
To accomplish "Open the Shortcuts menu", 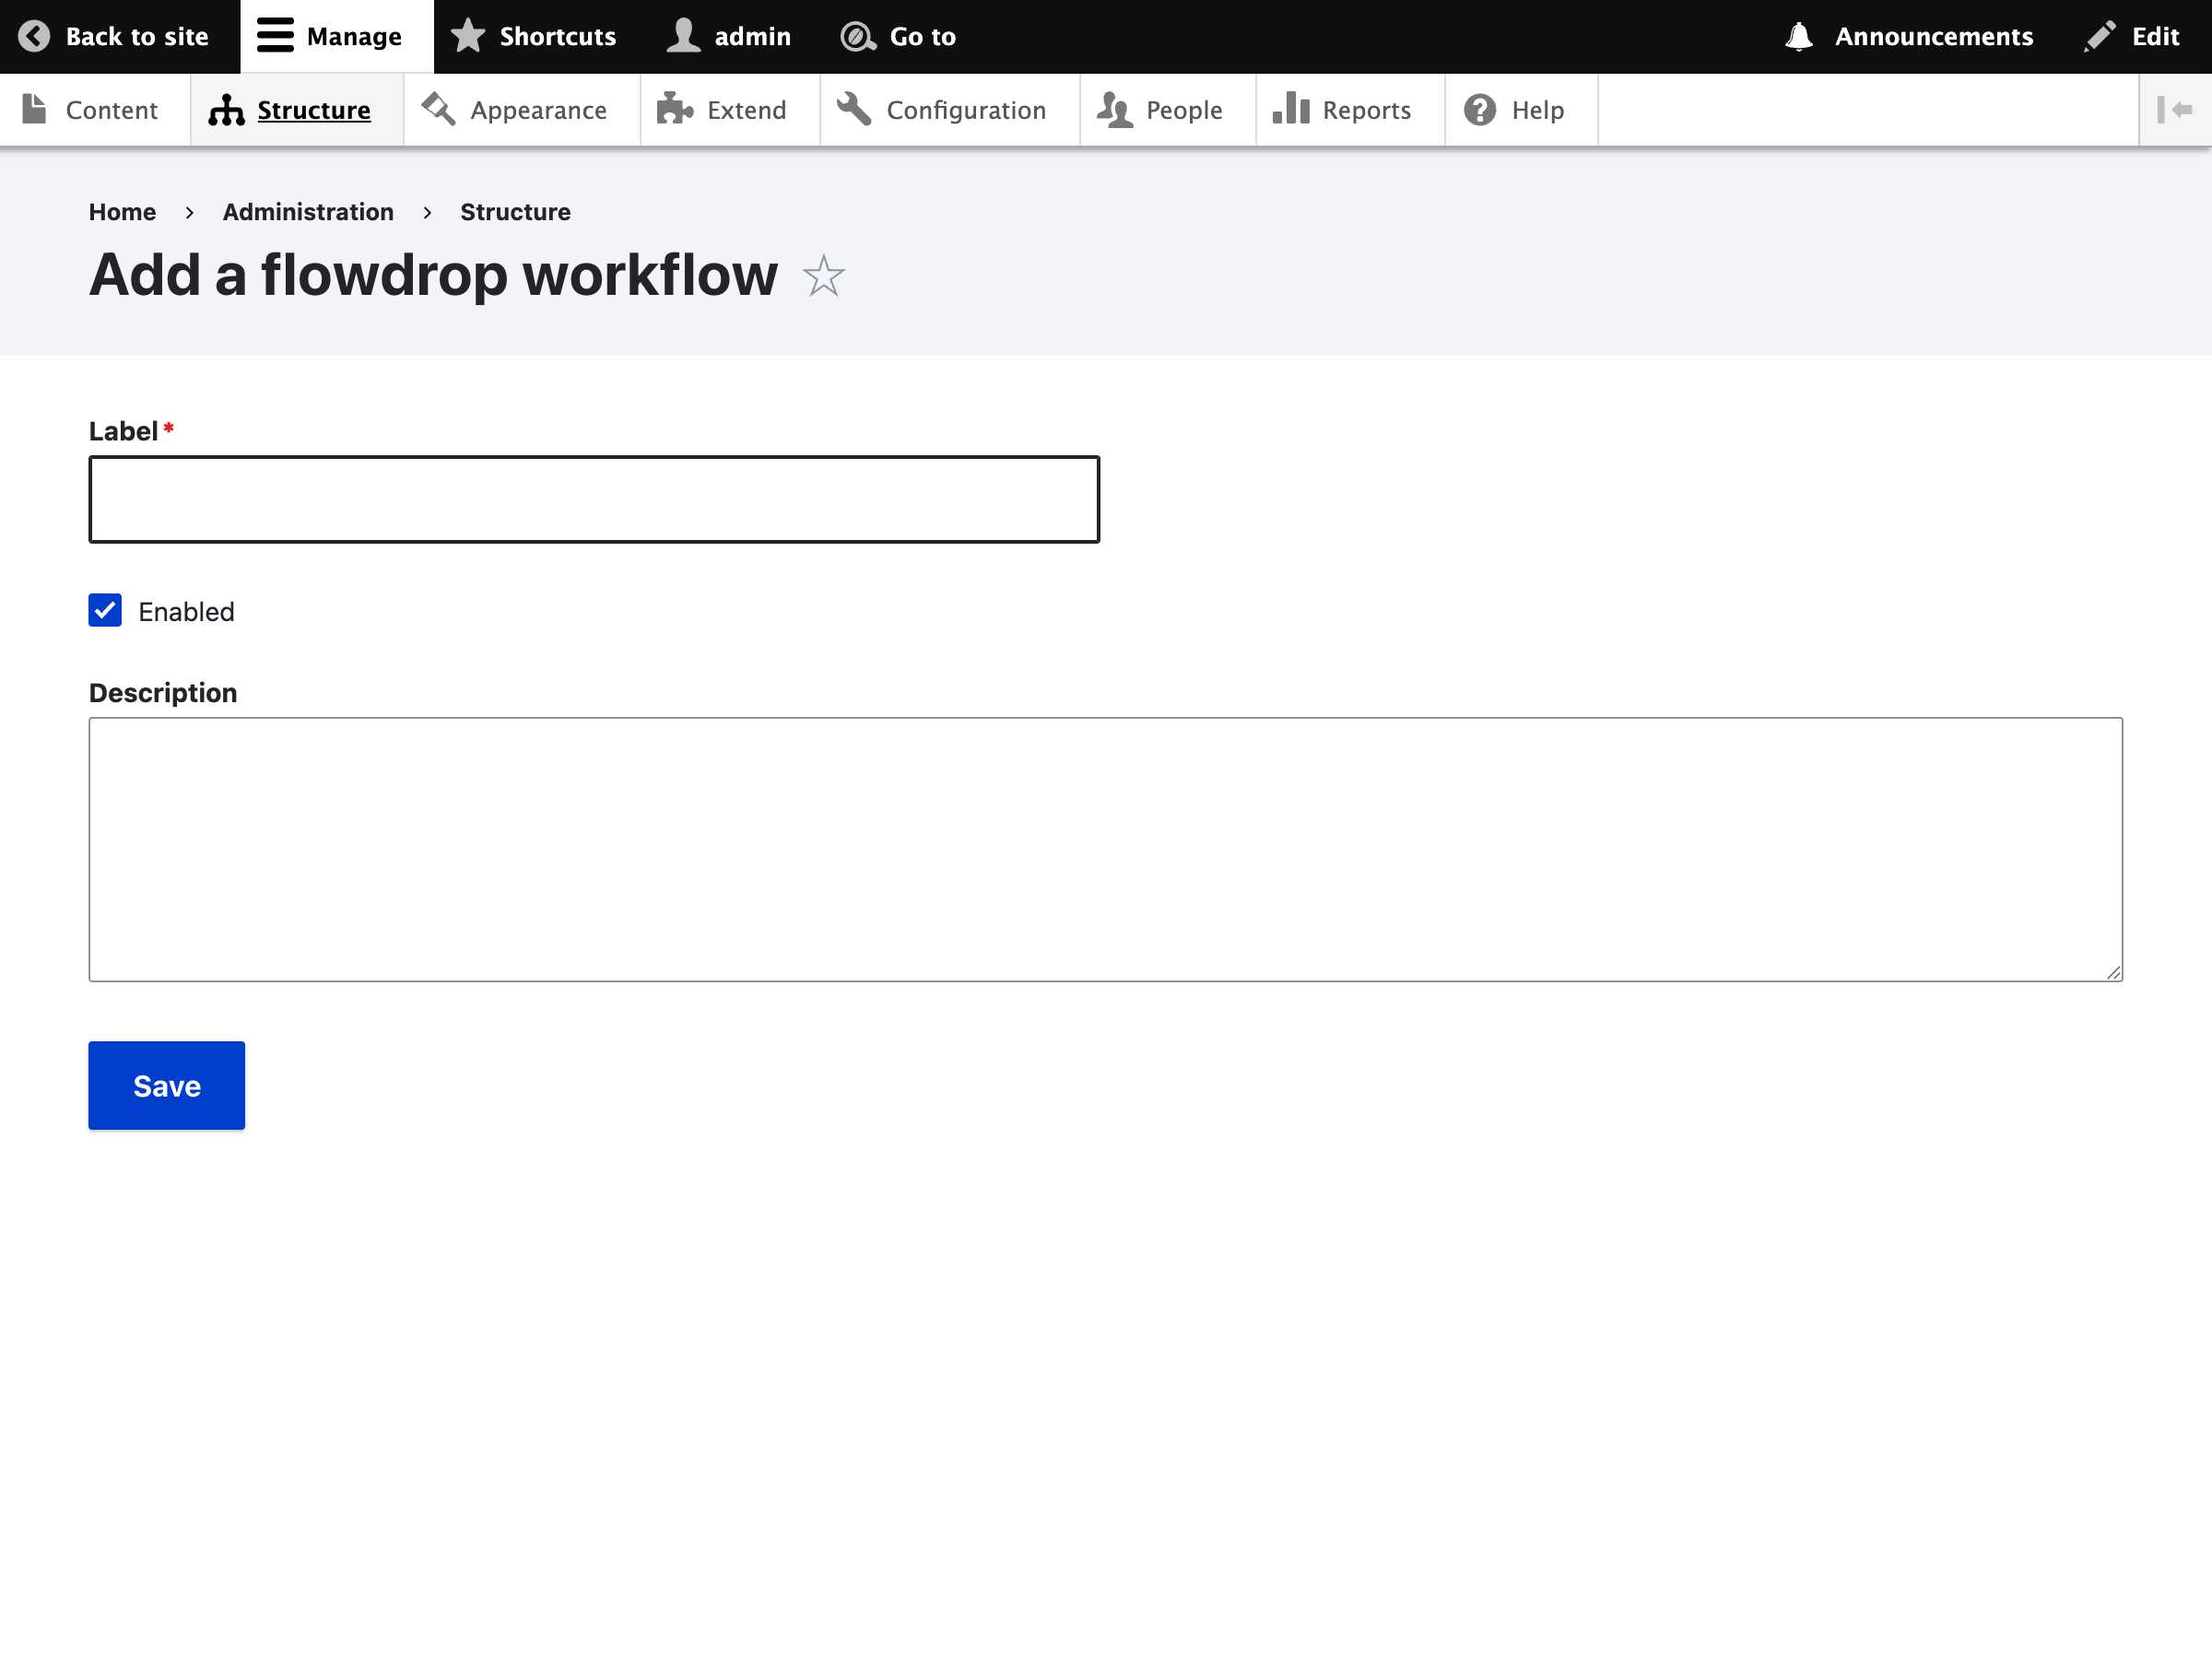I will pos(534,36).
